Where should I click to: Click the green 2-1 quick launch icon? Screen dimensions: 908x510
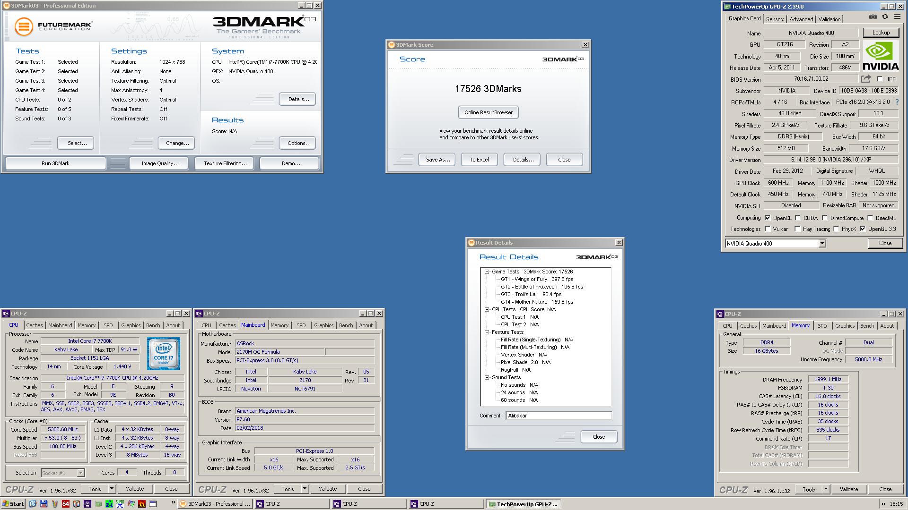[x=109, y=504]
